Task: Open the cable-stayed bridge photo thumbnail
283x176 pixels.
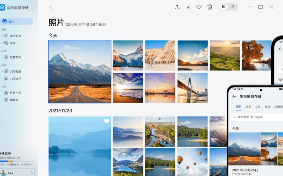Action: [192, 88]
